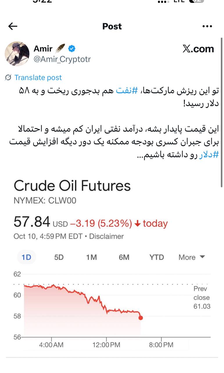
Task: Tap the red down-arrow price change icon
Action: point(138,224)
